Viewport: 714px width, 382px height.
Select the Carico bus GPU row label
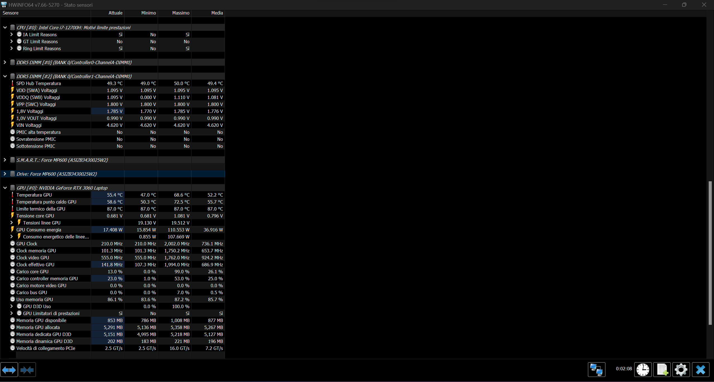tap(32, 292)
